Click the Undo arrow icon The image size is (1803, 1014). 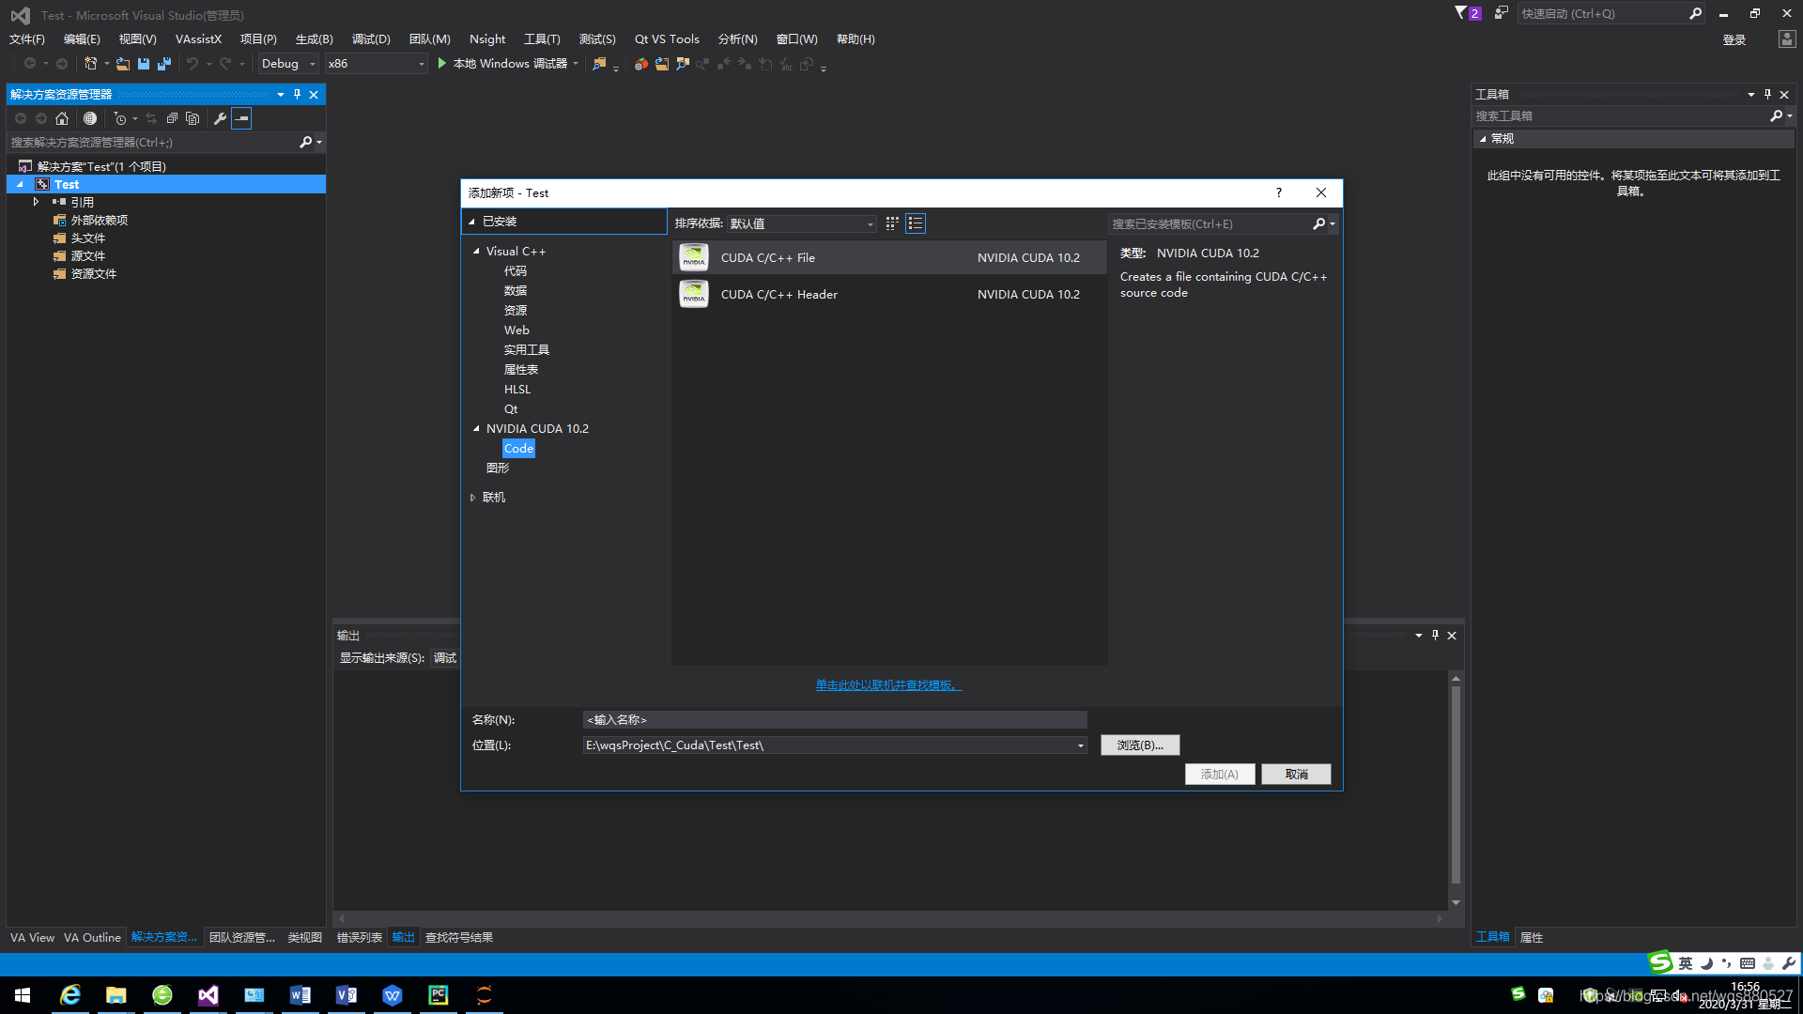(193, 64)
